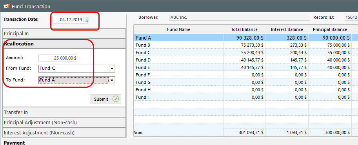358x145 pixels.
Task: Select the Fund B row
Action: click(245, 45)
